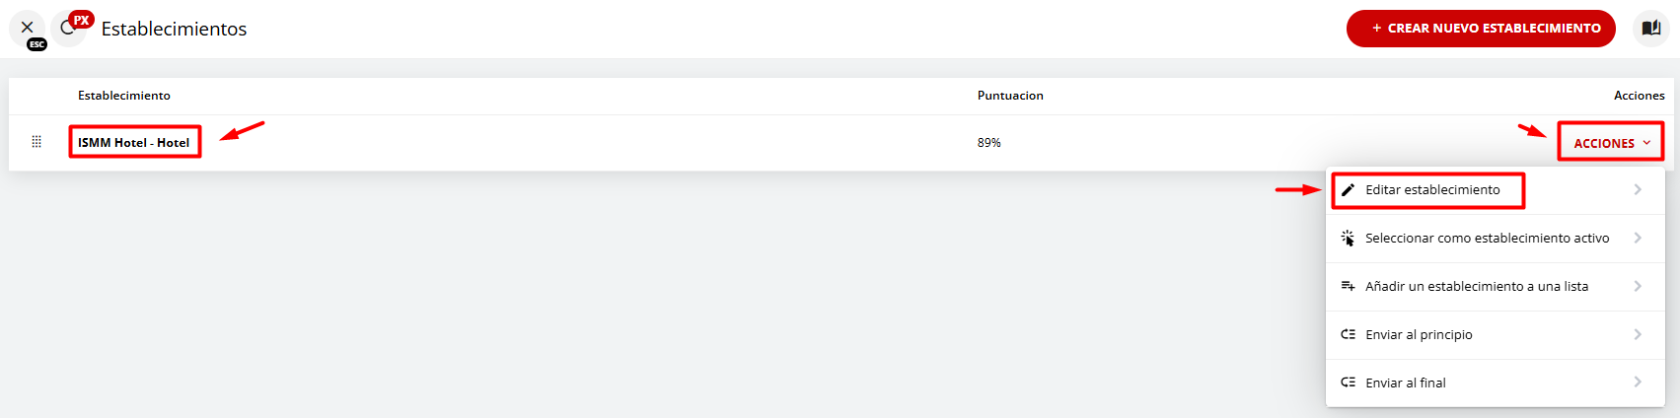
Task: Click the 89% score value
Action: (x=988, y=143)
